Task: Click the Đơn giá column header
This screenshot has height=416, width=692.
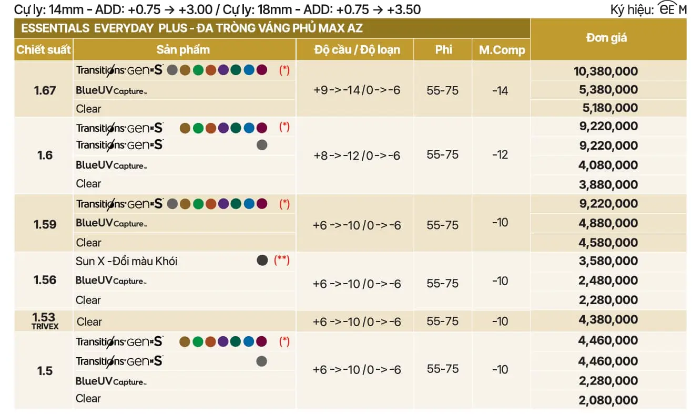Action: pos(607,38)
